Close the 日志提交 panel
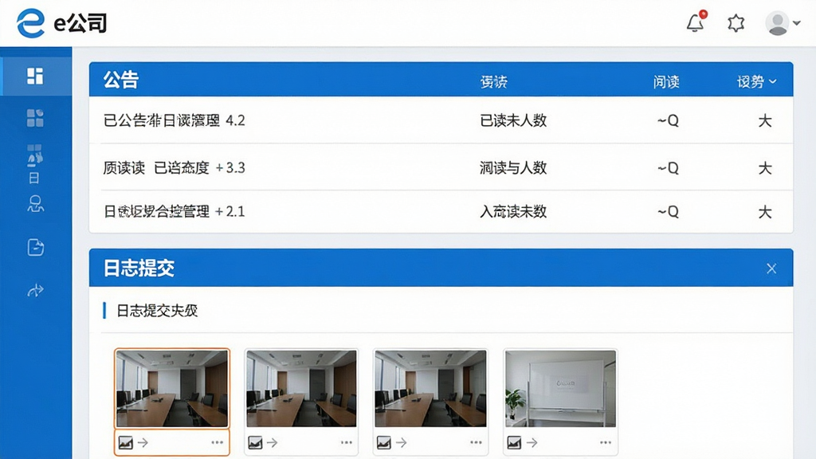816x459 pixels. pos(771,269)
